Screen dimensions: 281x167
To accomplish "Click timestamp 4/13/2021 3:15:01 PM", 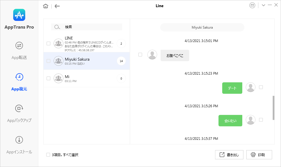I will [x=201, y=41].
